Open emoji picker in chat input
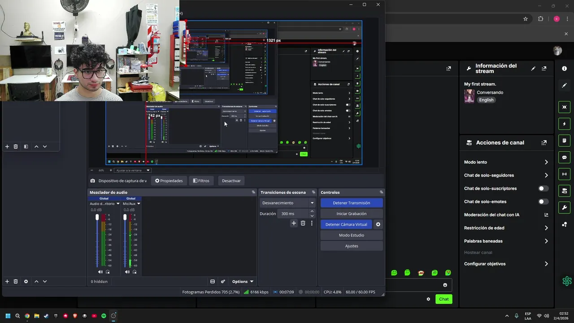574x323 pixels. click(445, 285)
